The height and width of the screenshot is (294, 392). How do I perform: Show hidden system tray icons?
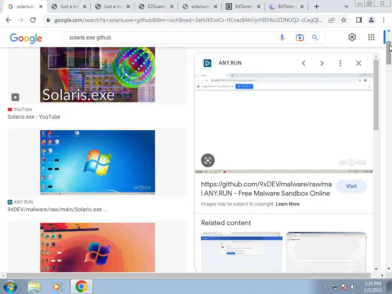325,287
